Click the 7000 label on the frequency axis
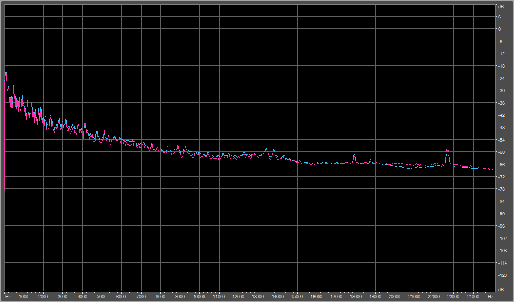Viewport: 514px width, 302px height. click(141, 296)
